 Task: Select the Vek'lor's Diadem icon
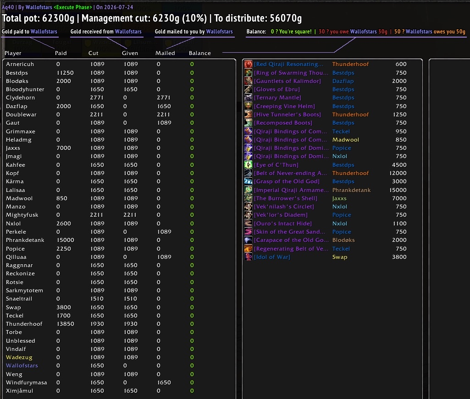(x=248, y=215)
